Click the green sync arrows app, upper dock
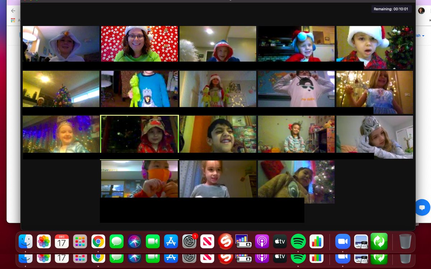The width and height of the screenshot is (431, 269). coord(379,241)
